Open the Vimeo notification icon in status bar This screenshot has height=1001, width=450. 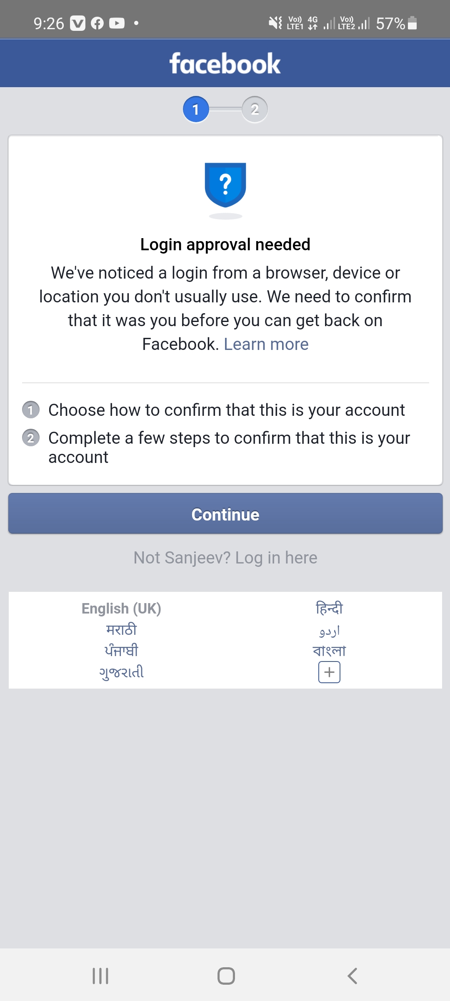tap(77, 23)
